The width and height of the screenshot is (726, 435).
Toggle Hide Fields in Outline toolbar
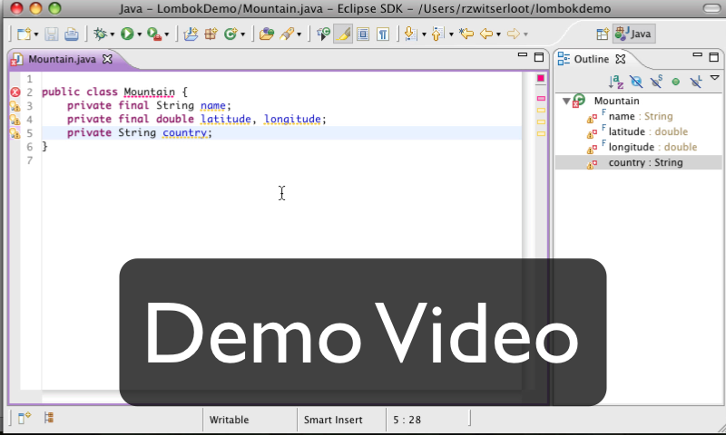(636, 82)
